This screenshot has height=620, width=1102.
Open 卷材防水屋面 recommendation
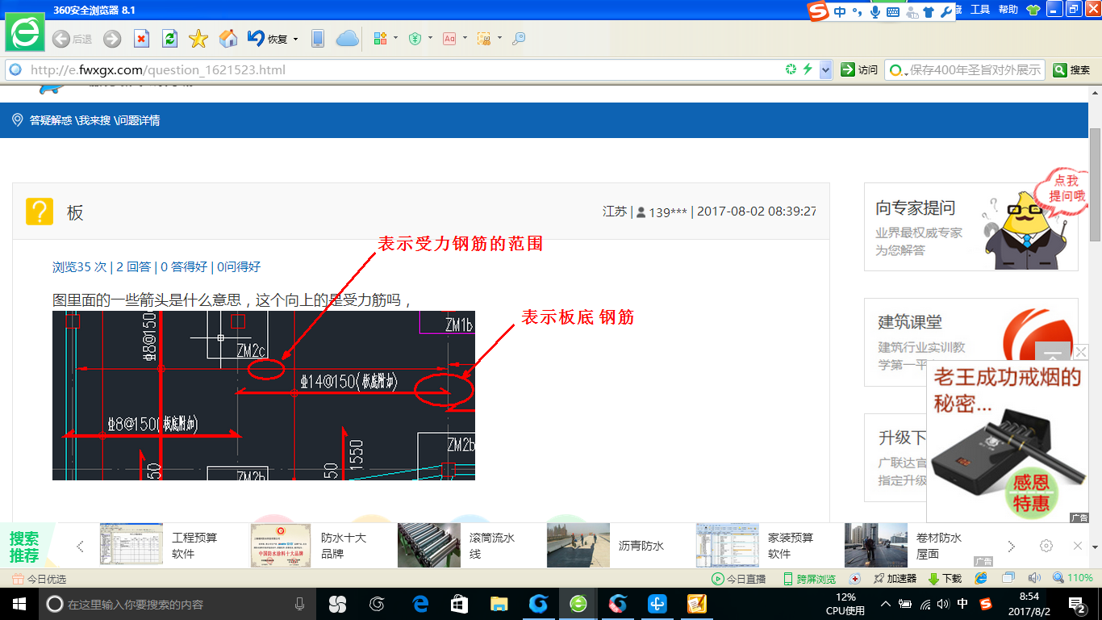904,546
